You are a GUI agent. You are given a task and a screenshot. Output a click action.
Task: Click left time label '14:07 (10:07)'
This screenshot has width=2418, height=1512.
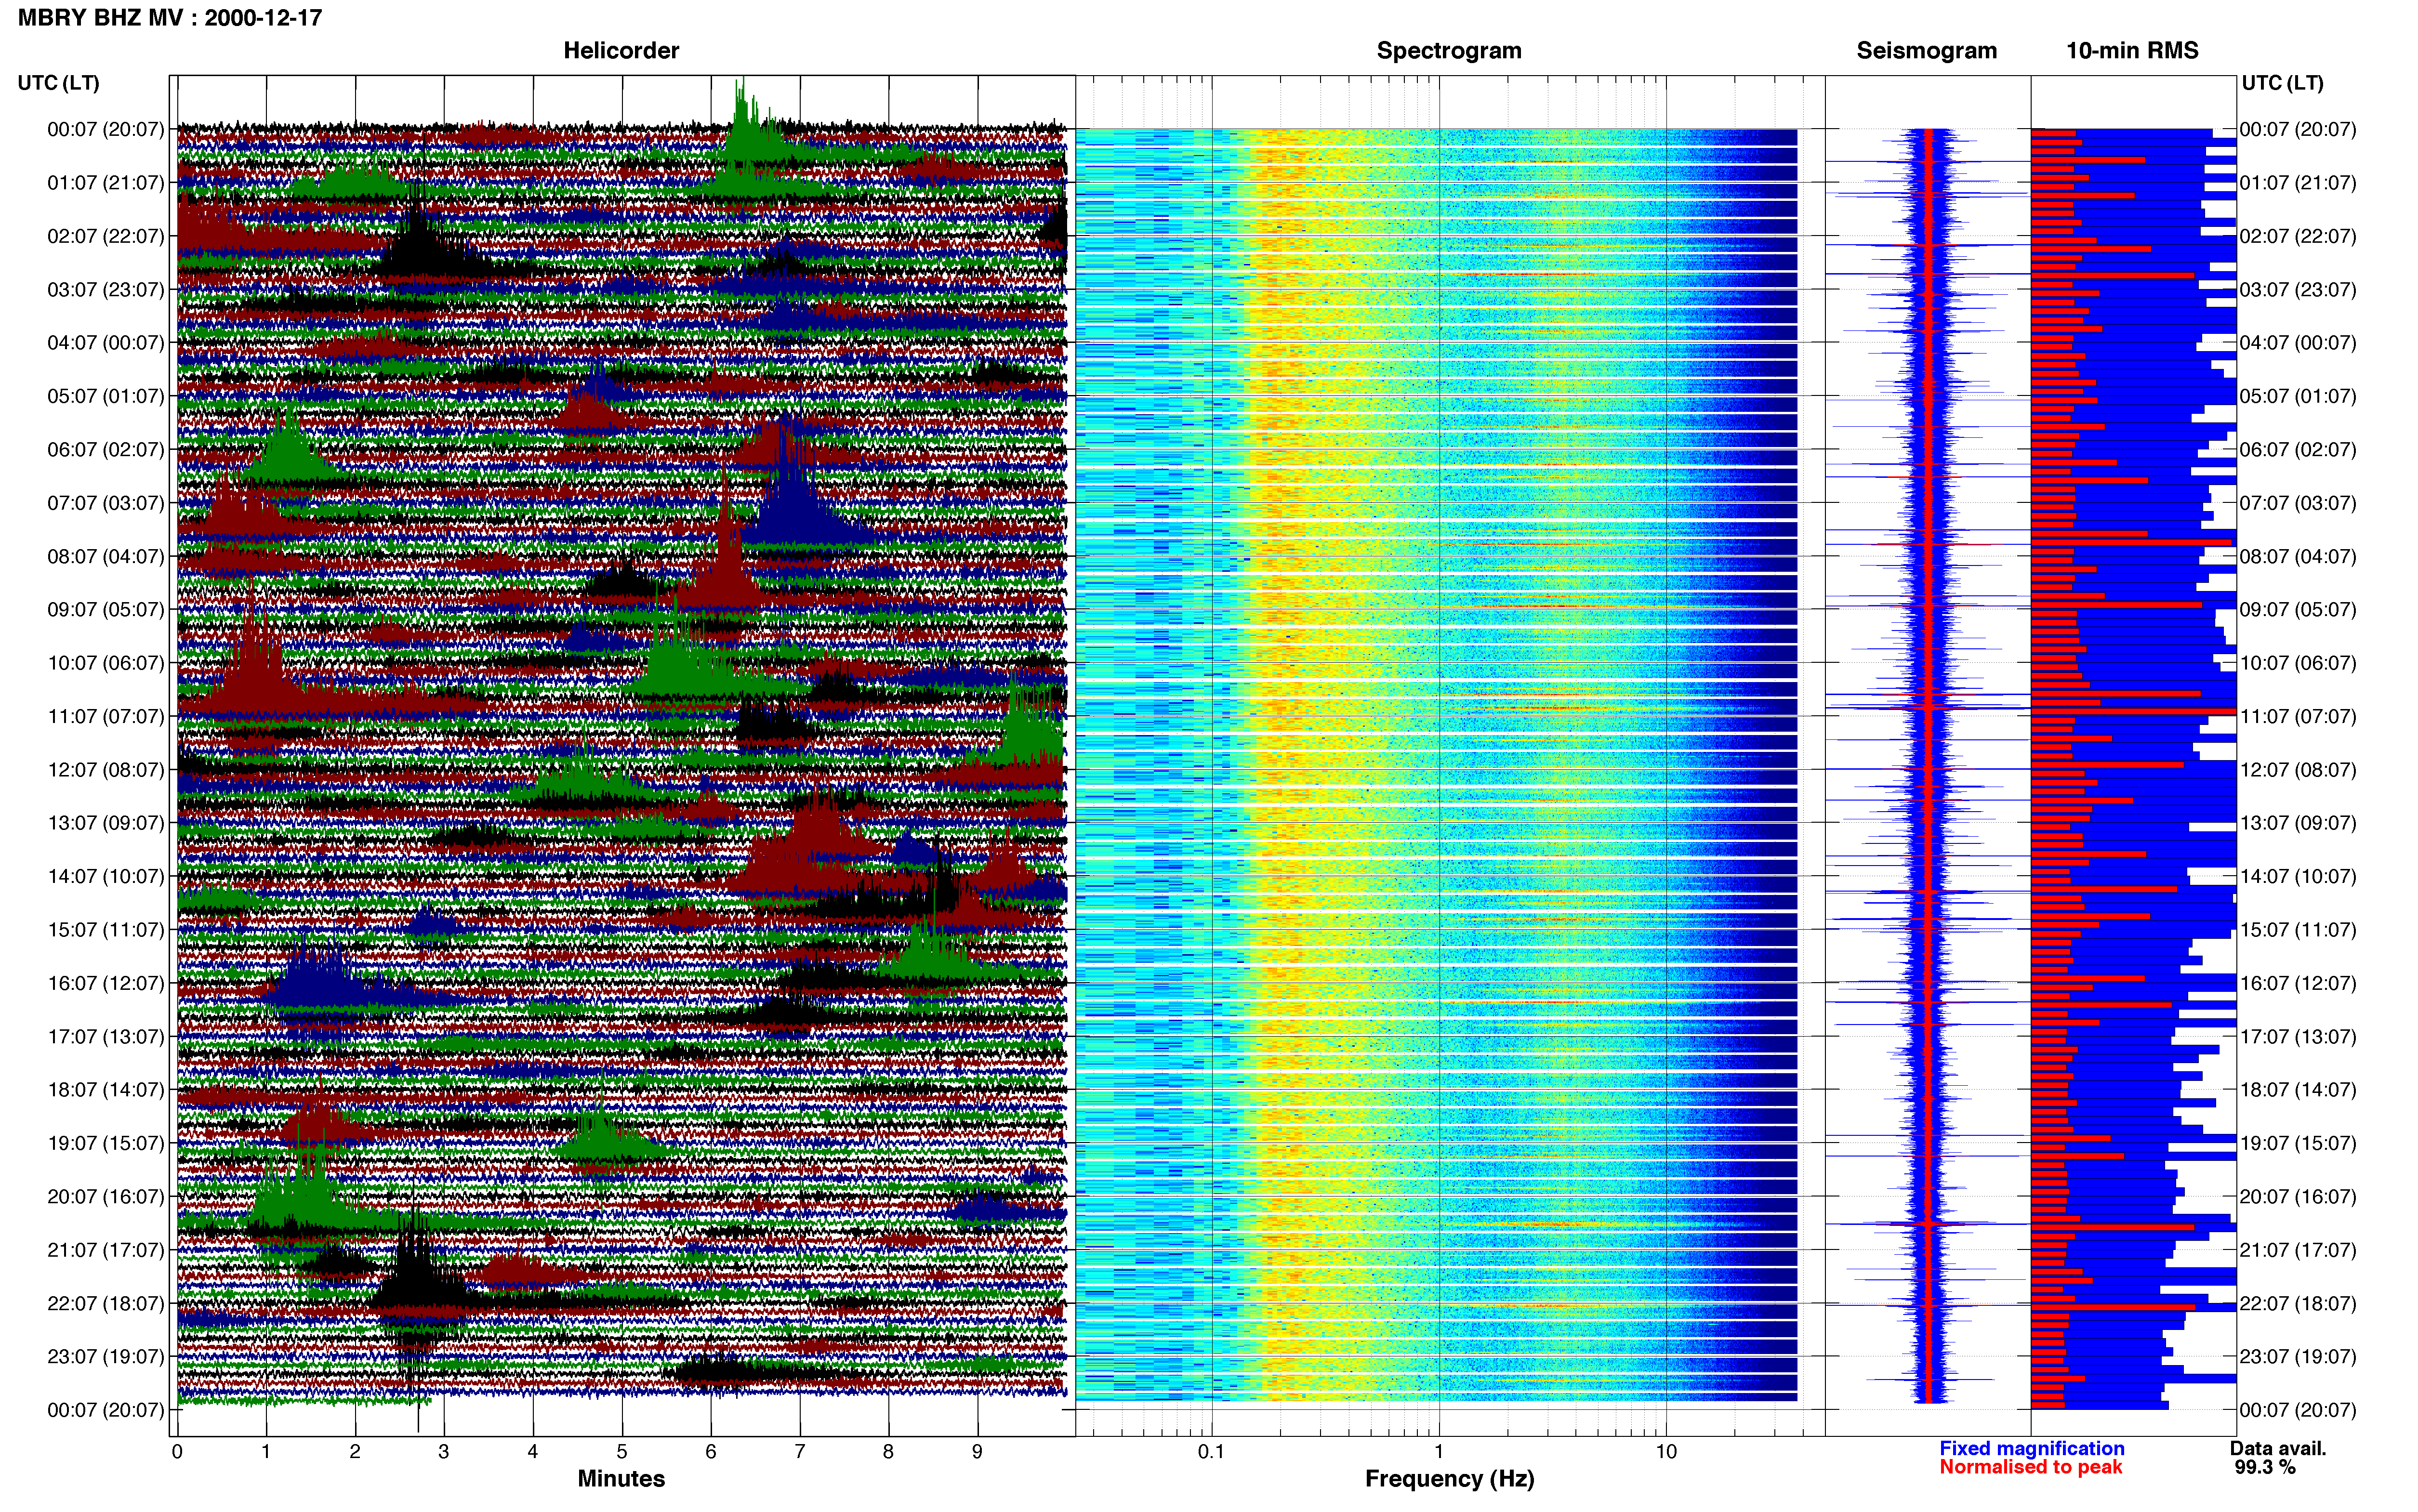(106, 877)
